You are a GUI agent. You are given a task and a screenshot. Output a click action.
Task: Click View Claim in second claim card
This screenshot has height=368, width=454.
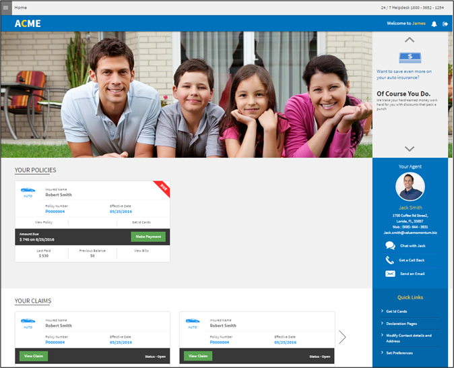pyautogui.click(x=198, y=356)
